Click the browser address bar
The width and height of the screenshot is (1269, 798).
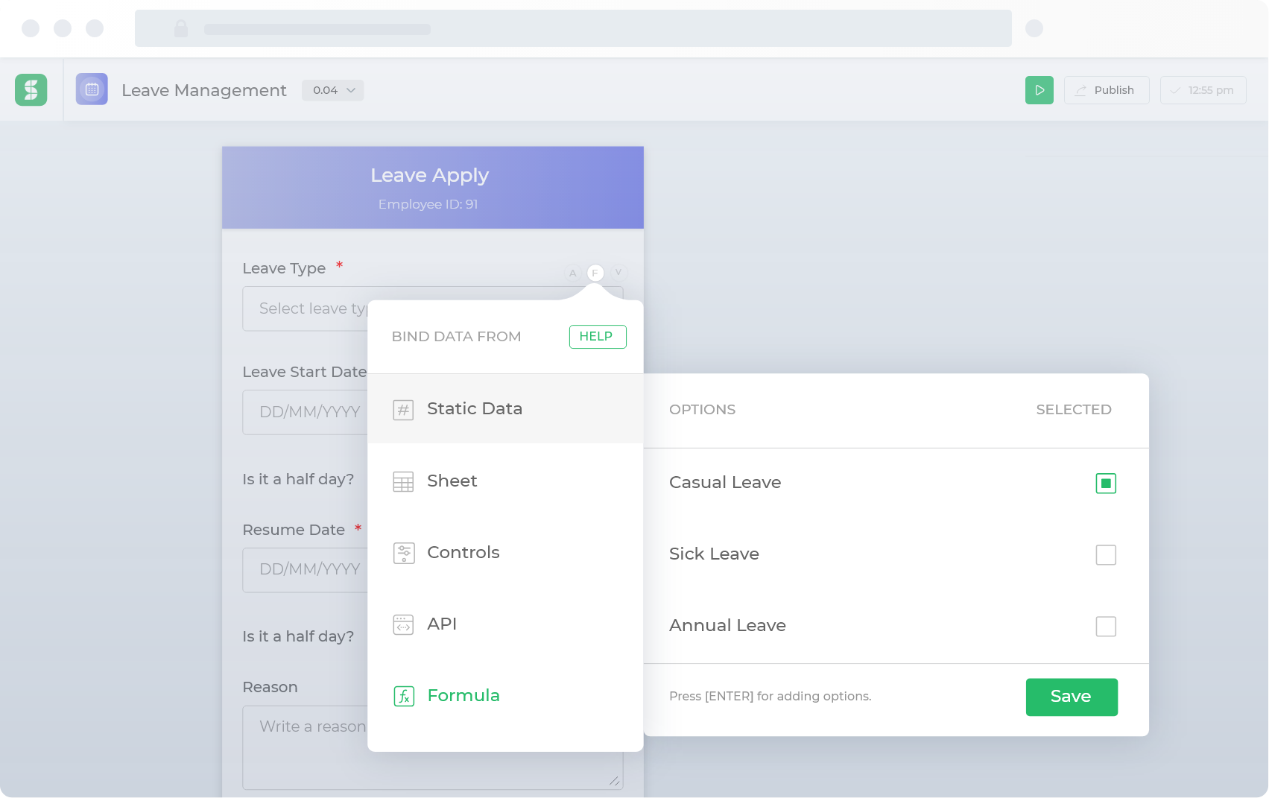(x=573, y=28)
